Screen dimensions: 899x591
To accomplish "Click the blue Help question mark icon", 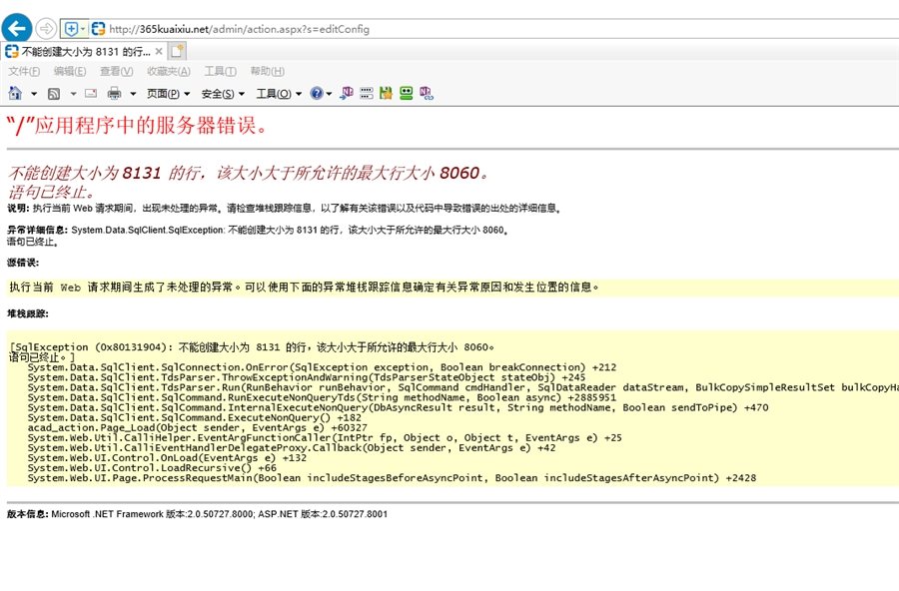I will (317, 93).
